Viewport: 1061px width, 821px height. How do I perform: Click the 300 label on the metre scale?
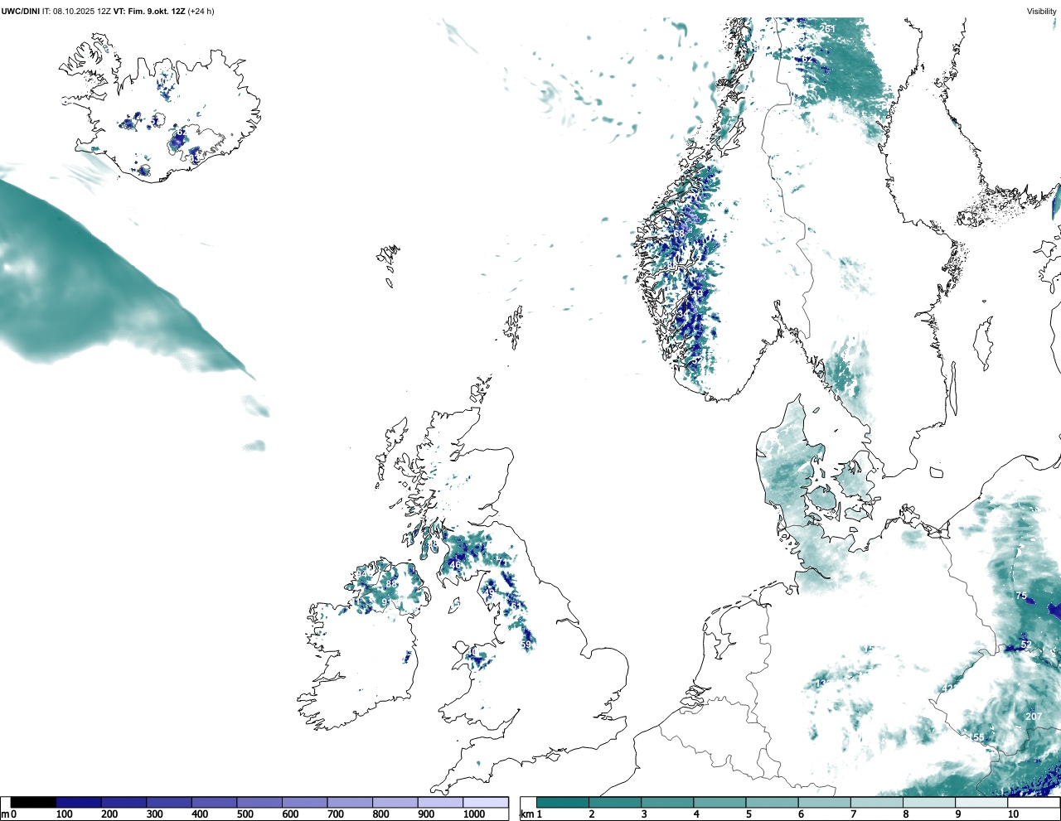point(154,814)
